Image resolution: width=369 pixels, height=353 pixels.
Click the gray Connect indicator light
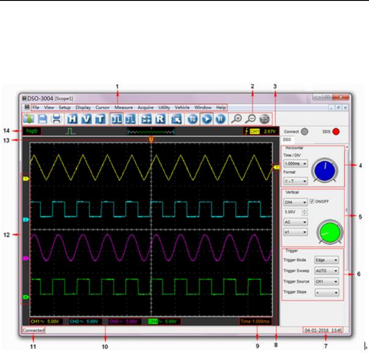point(305,131)
